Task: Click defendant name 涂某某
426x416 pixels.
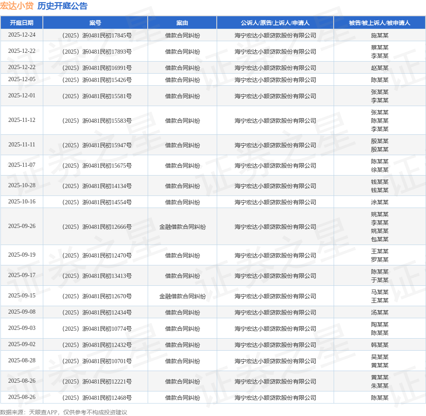Action: [379, 202]
